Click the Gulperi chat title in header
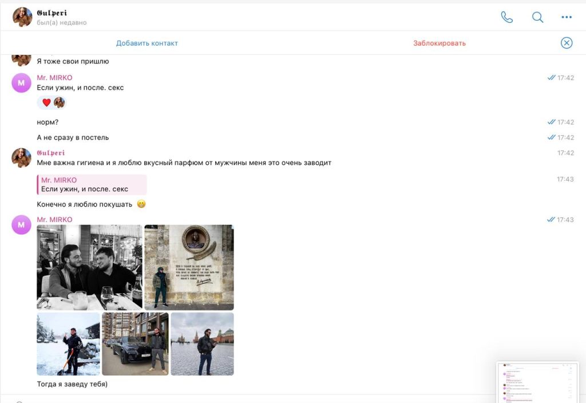This screenshot has height=403, width=586. pyautogui.click(x=52, y=13)
